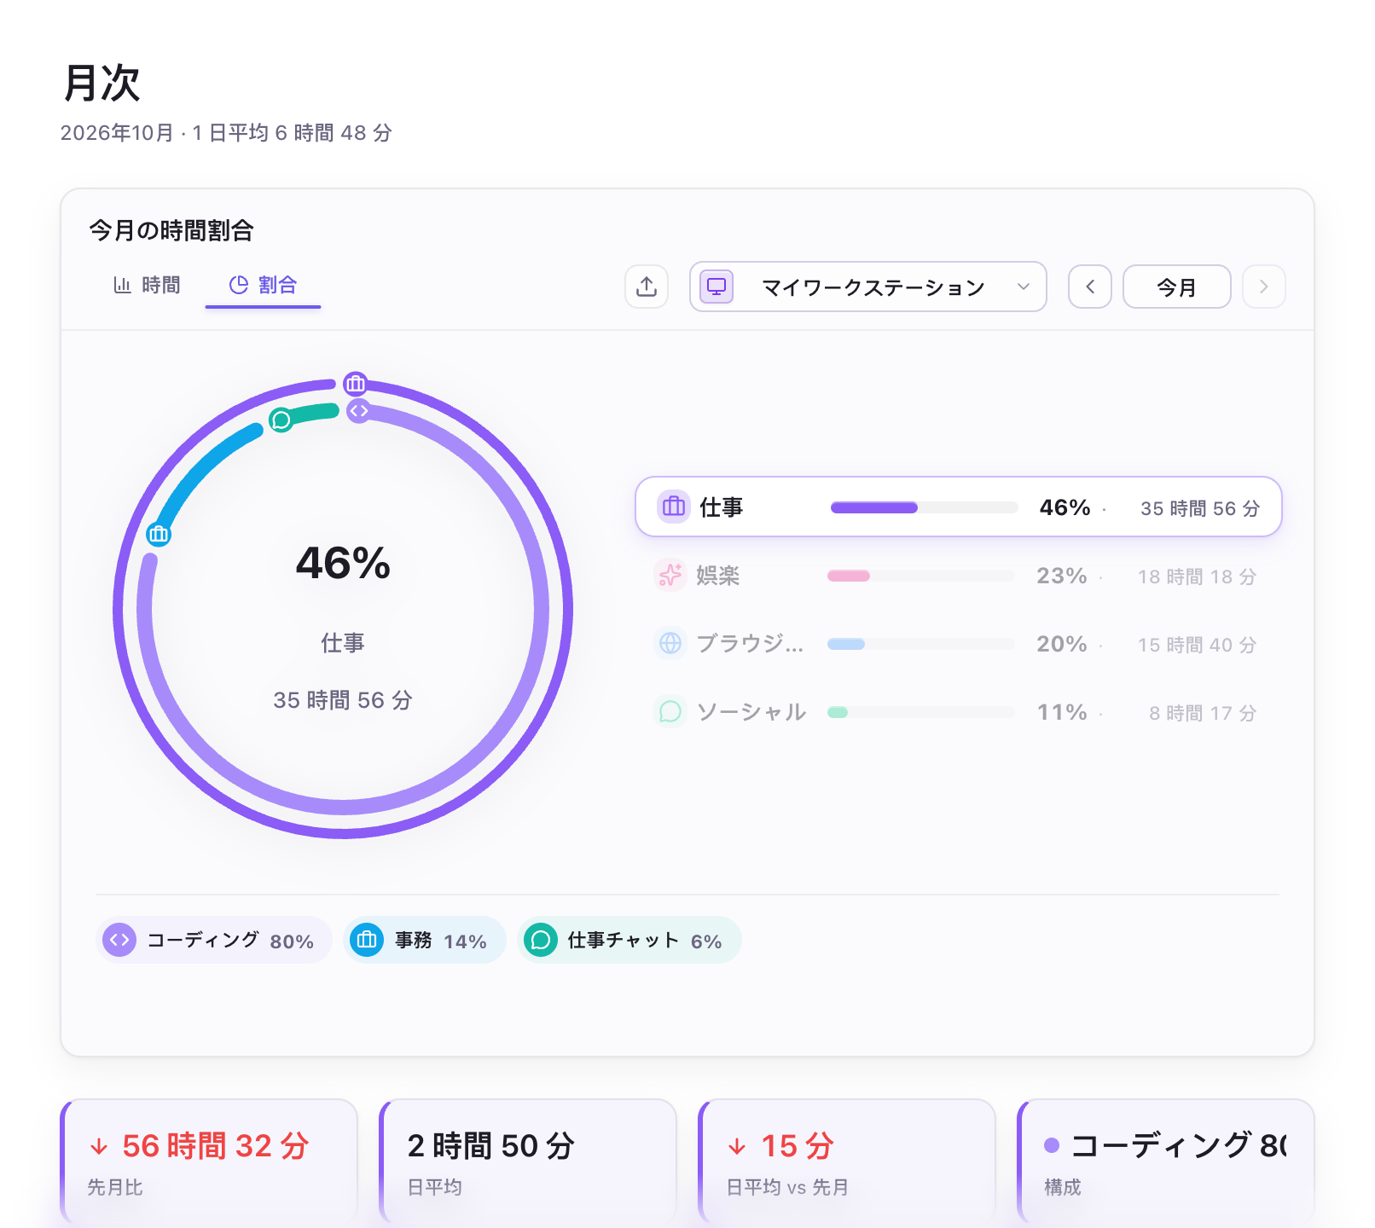Click the coding brackets marker on donut chart
The height and width of the screenshot is (1228, 1375).
[x=359, y=411]
